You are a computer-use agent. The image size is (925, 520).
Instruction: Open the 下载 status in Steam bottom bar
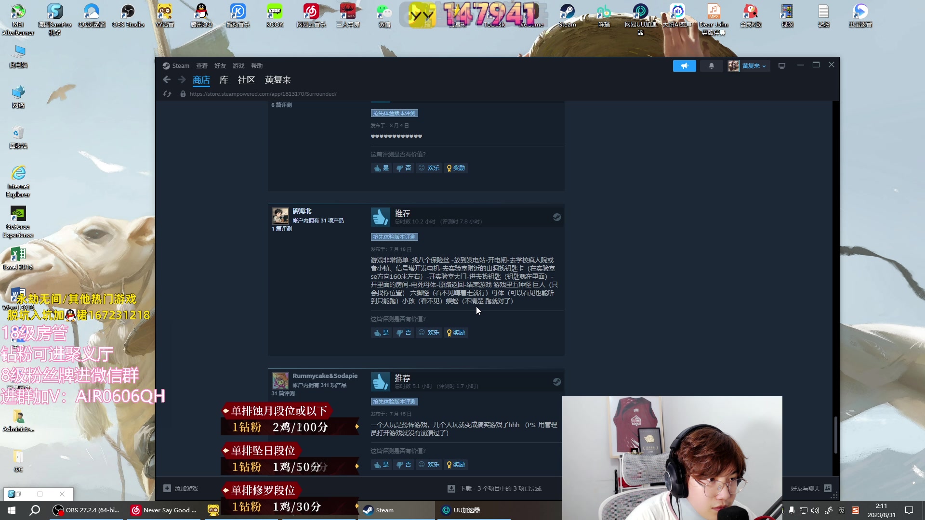(x=495, y=489)
